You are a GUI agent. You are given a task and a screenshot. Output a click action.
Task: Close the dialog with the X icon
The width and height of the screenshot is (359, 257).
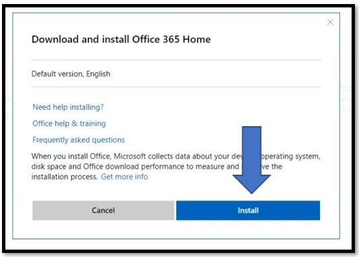pyautogui.click(x=330, y=22)
